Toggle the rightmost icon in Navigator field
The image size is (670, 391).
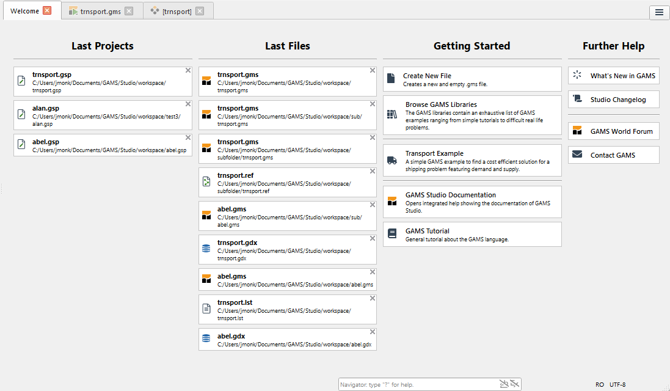coord(515,384)
